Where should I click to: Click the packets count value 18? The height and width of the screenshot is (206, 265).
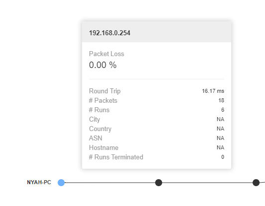coord(221,101)
